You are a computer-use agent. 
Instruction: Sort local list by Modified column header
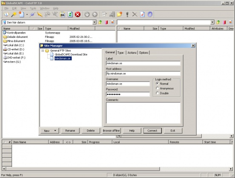click(82, 28)
